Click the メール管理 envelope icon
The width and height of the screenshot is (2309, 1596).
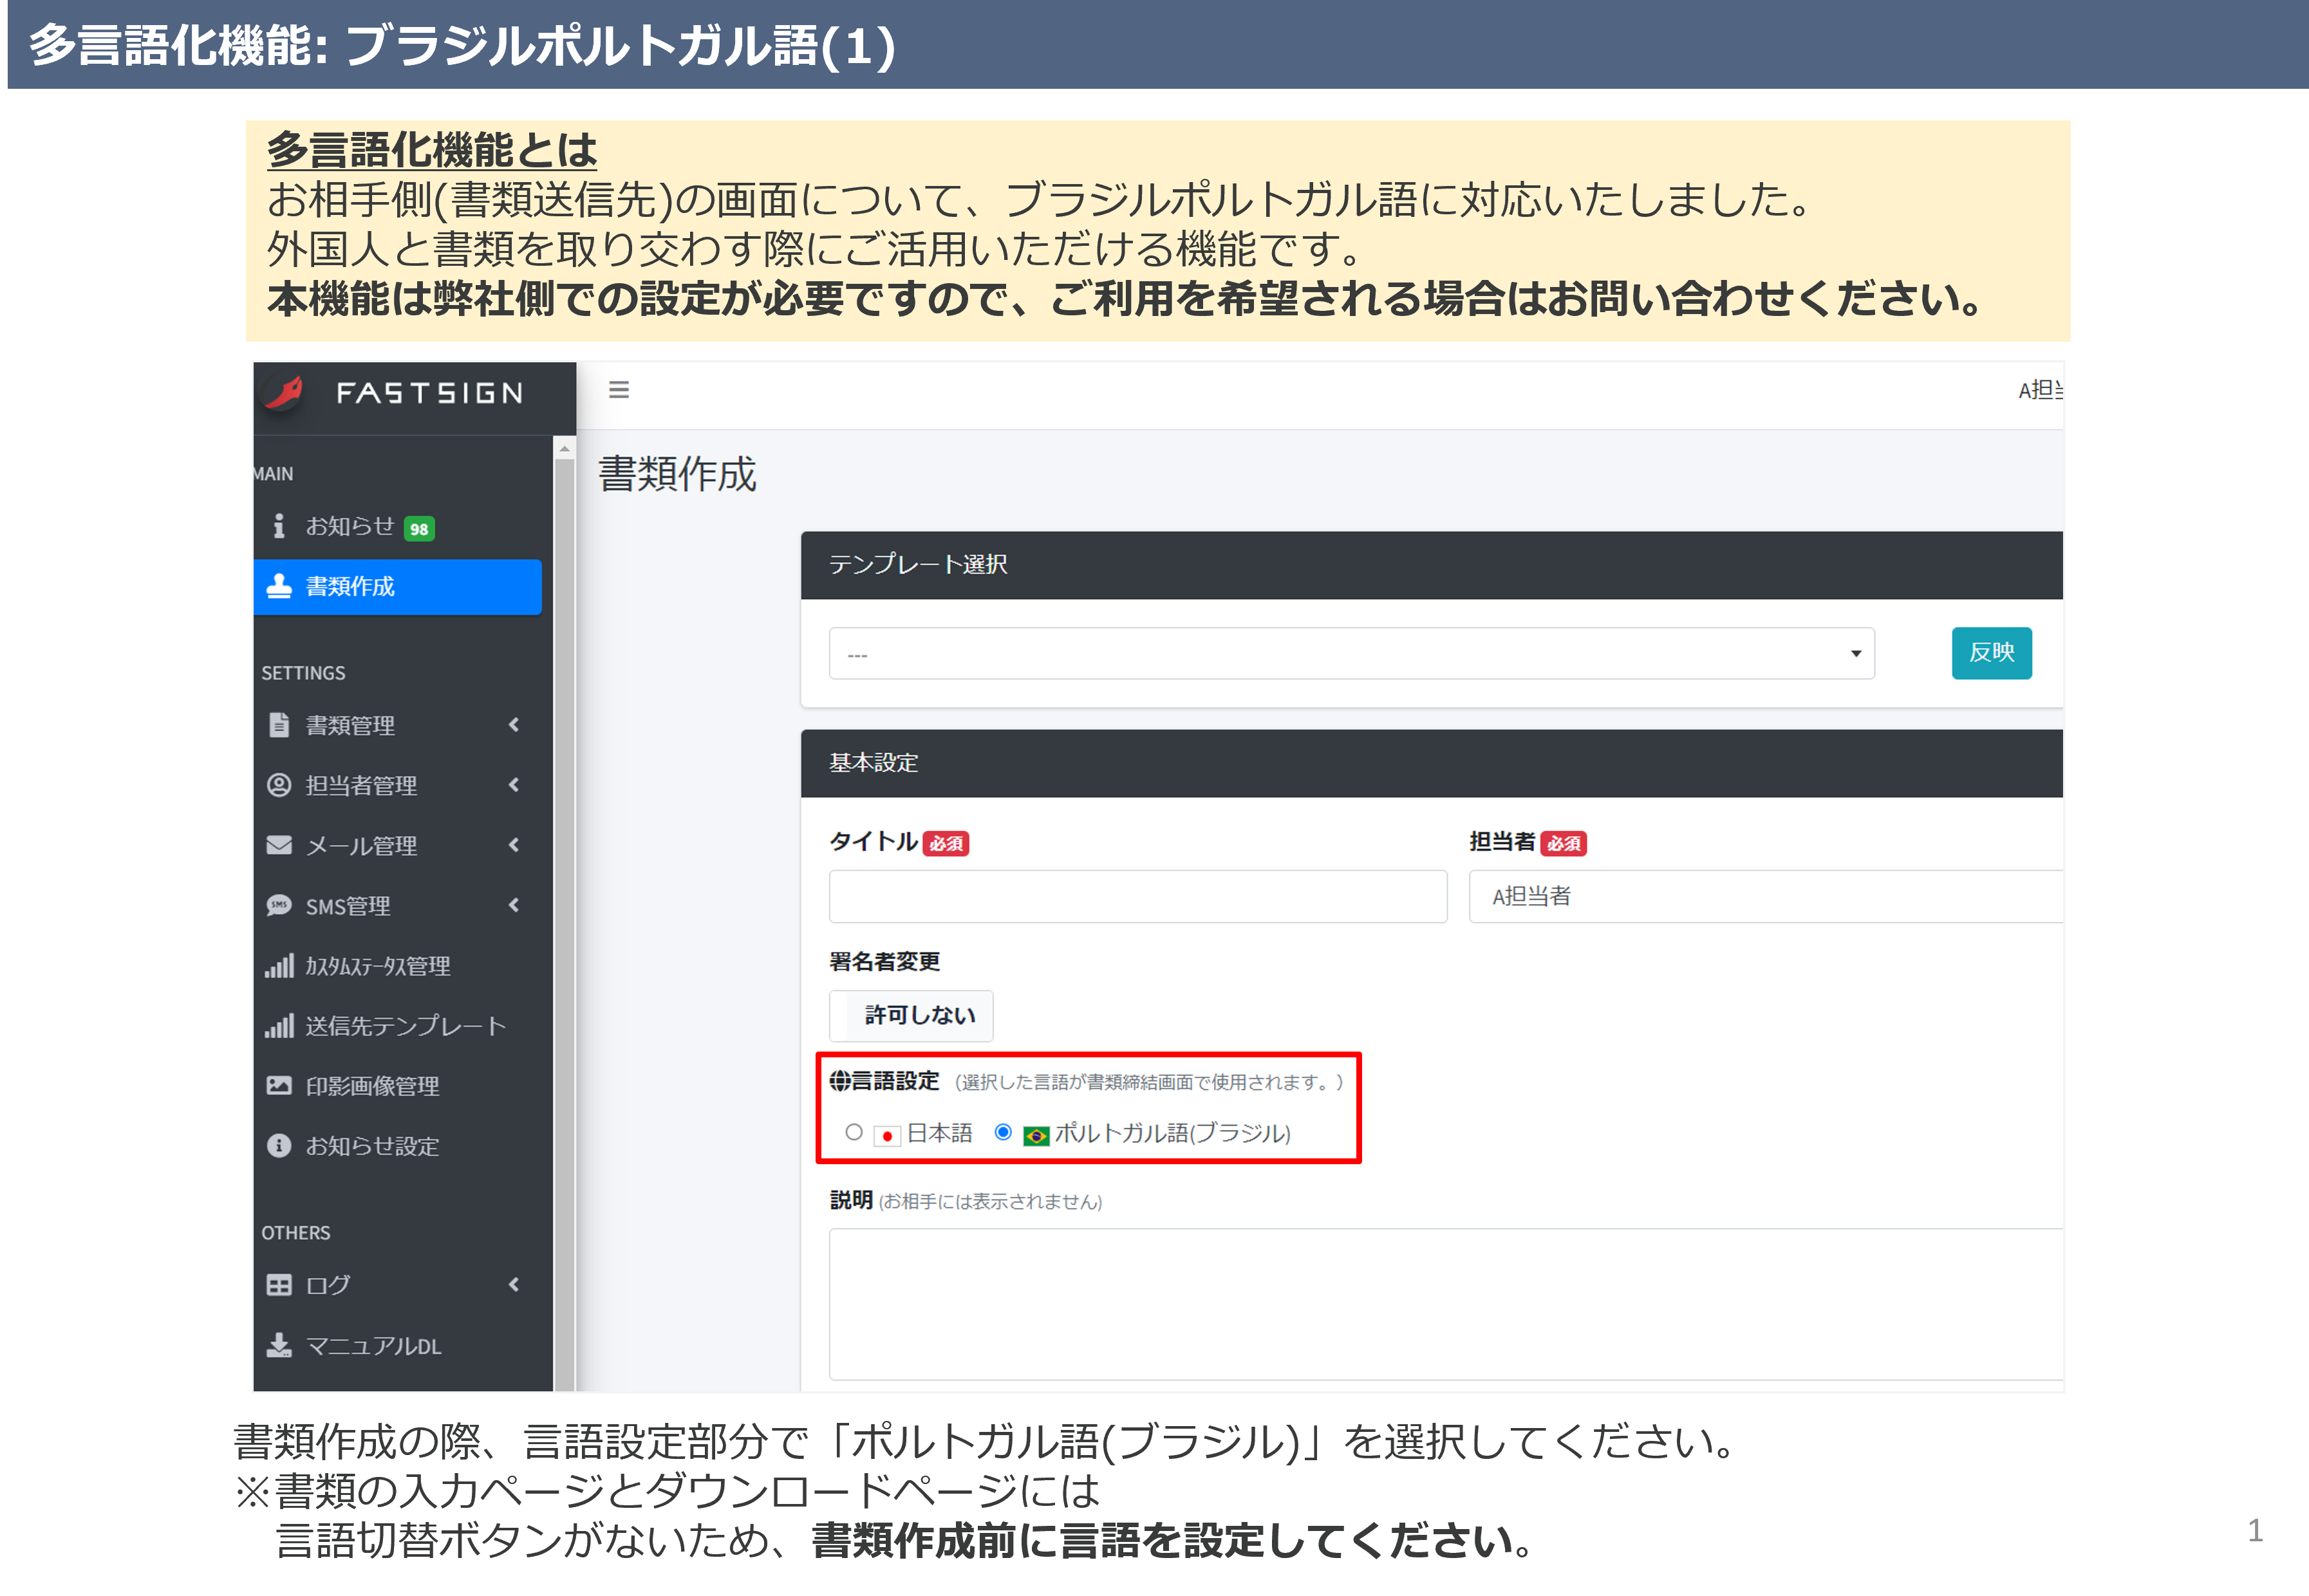point(279,846)
